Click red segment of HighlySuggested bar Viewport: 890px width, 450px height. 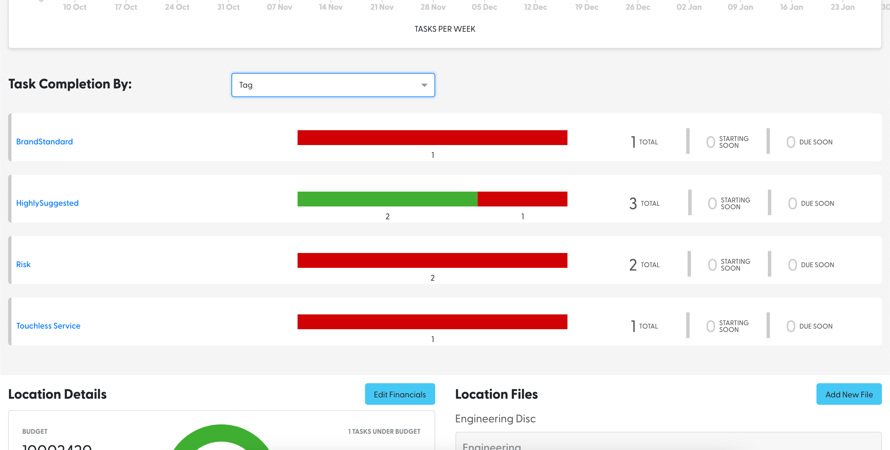click(522, 199)
